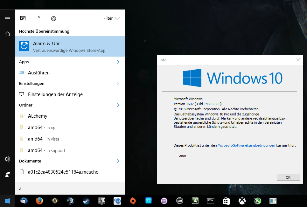Expand the Einstellungen category arrow

118,84
